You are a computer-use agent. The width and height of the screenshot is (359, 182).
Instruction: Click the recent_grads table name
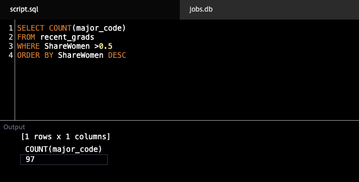(x=67, y=37)
